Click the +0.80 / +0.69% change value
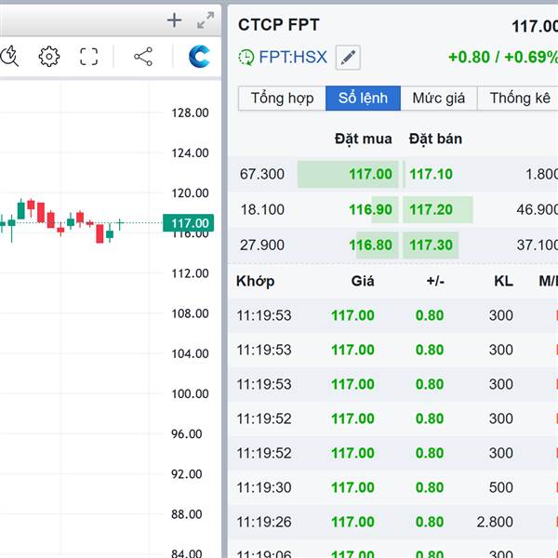Image resolution: width=558 pixels, height=558 pixels. (503, 58)
